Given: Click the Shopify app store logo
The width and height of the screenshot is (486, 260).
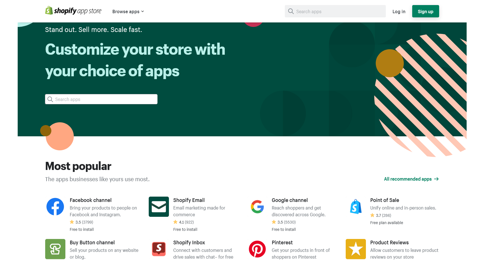Looking at the screenshot, I should 73,11.
